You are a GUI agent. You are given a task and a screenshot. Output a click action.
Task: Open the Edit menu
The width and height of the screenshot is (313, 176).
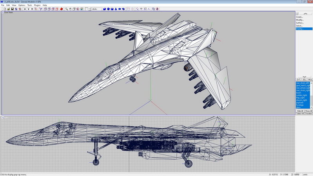click(x=8, y=5)
